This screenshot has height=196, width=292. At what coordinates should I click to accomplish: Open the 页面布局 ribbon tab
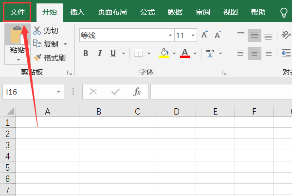[x=112, y=12]
